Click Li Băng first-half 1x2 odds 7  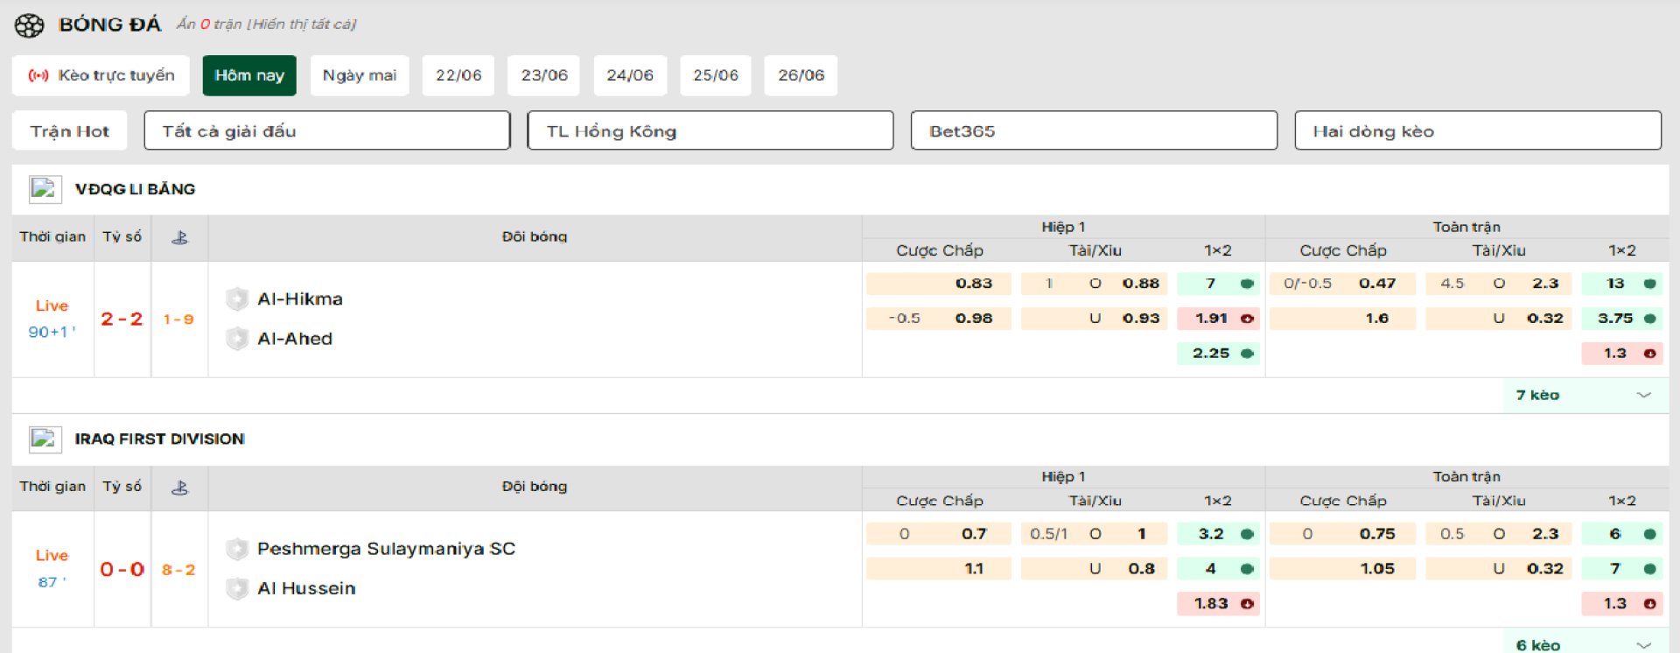1218,284
